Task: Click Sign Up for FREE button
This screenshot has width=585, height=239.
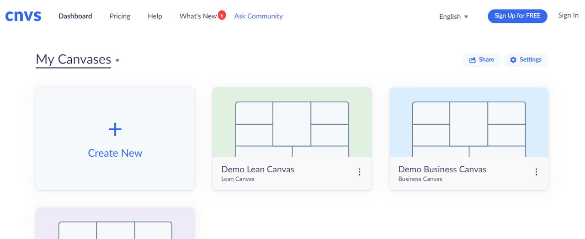Action: (x=517, y=16)
